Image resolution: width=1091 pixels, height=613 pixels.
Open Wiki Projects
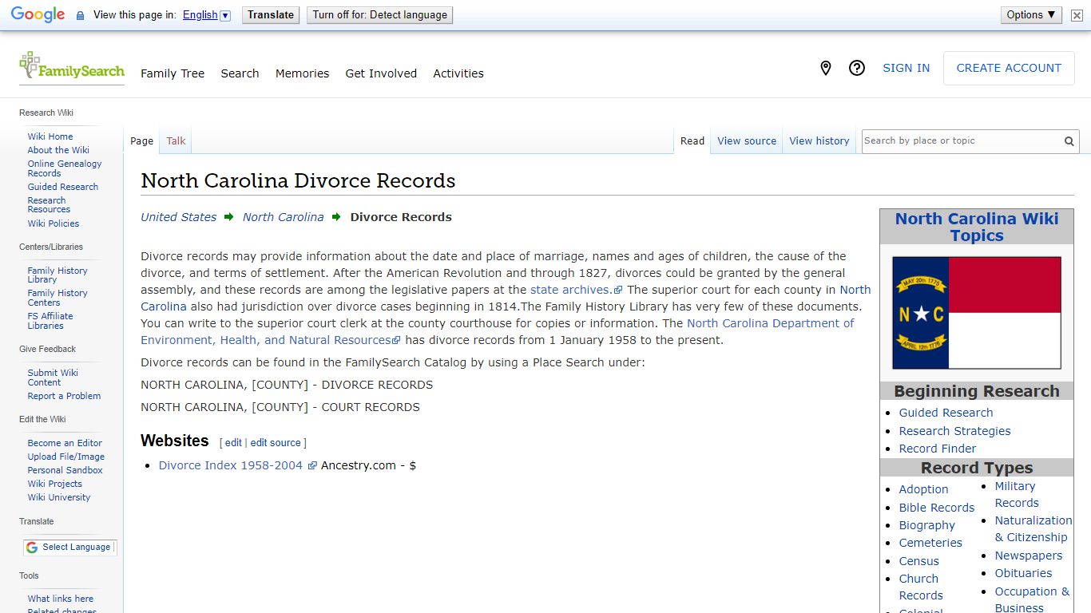(x=55, y=484)
